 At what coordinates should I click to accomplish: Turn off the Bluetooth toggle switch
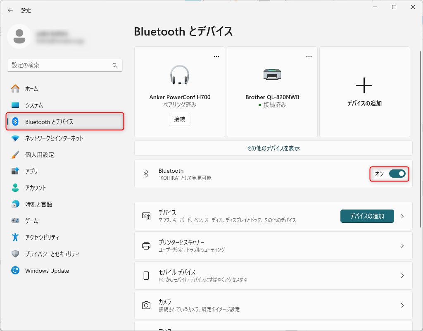tap(397, 174)
